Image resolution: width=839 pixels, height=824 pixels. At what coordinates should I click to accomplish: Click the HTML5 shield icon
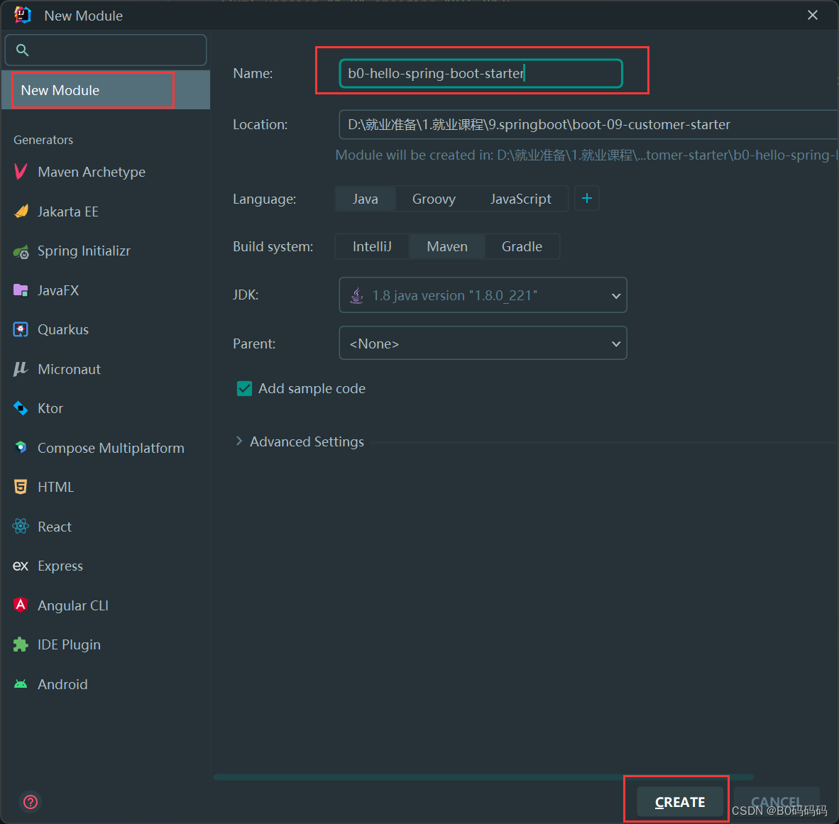(x=21, y=487)
